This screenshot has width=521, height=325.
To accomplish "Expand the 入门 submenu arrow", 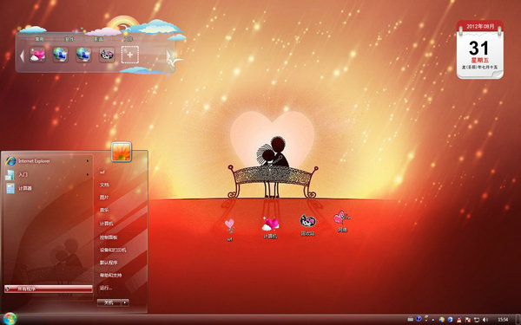I will pos(88,174).
